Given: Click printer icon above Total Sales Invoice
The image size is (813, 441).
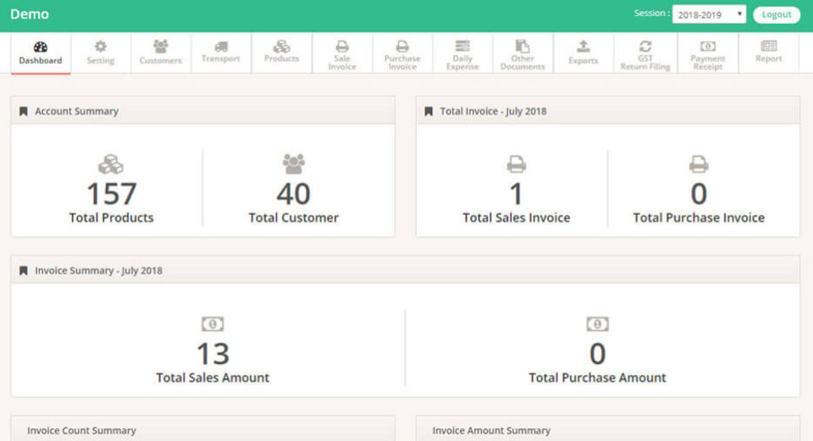Looking at the screenshot, I should (x=517, y=164).
